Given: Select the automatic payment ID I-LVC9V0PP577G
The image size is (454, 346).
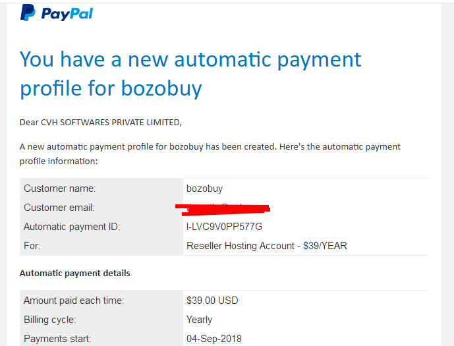Looking at the screenshot, I should point(224,227).
